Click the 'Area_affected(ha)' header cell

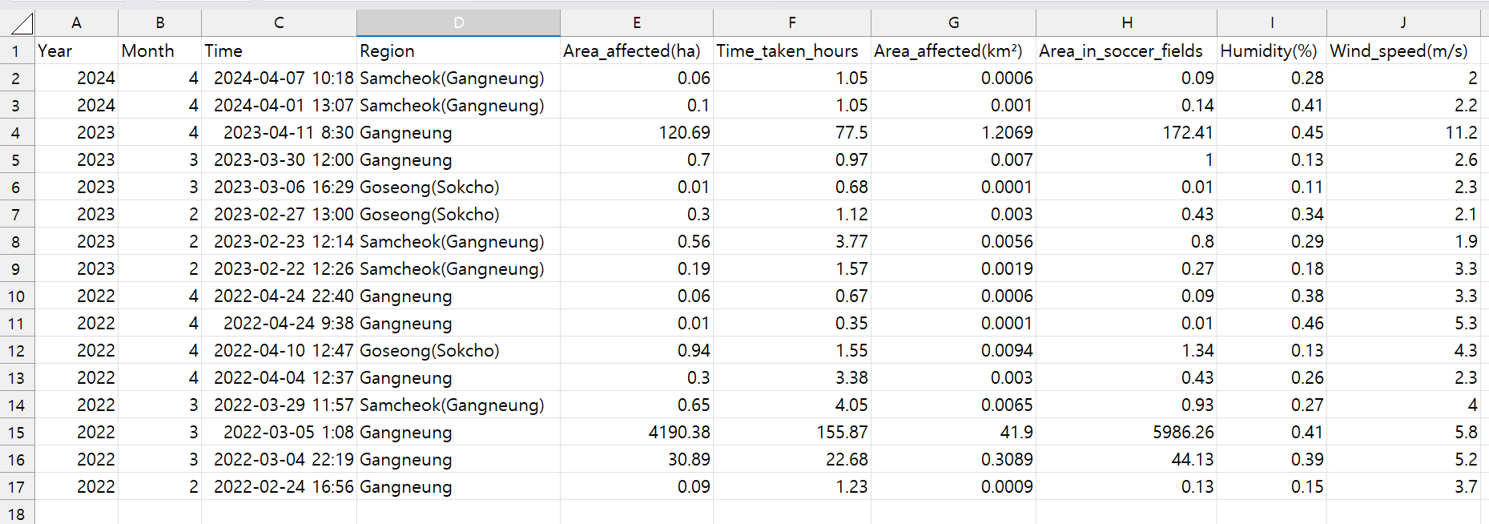637,51
